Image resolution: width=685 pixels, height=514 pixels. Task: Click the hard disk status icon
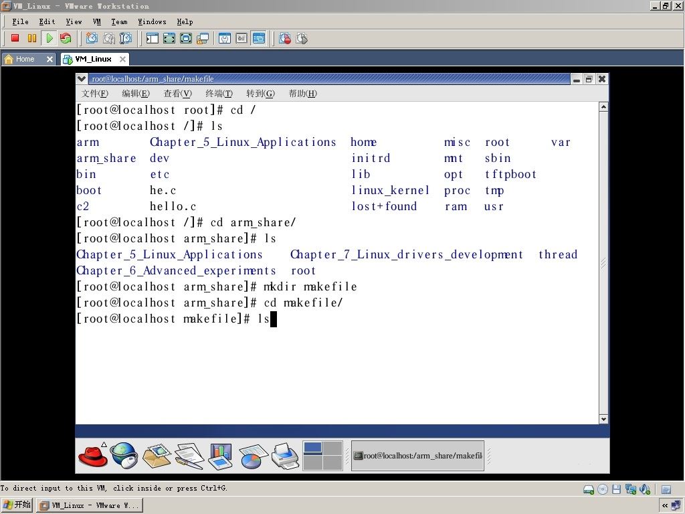tap(589, 489)
